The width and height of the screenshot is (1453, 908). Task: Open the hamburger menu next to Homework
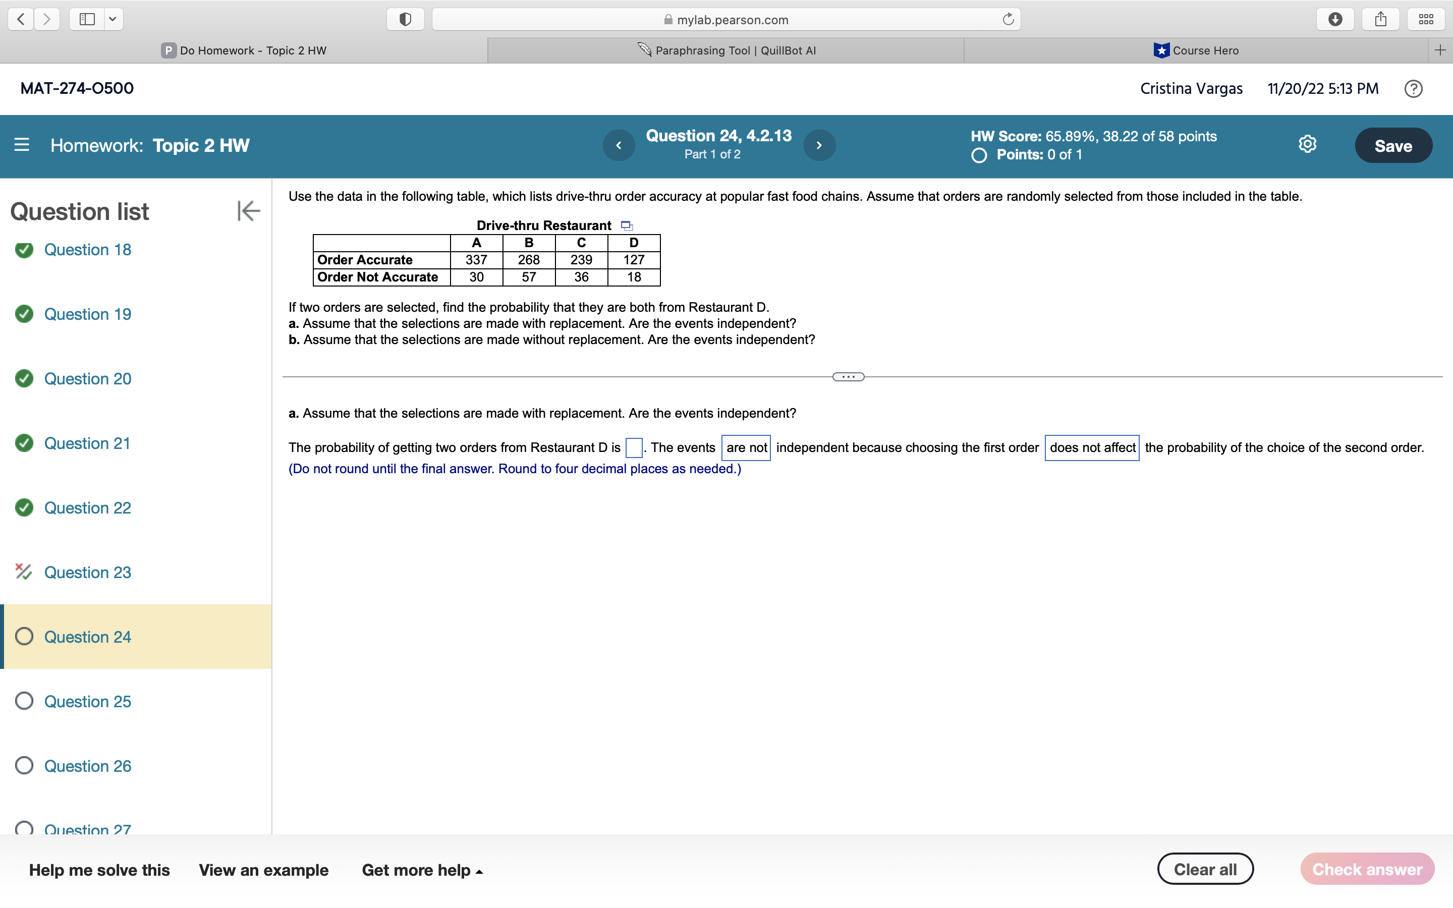tap(22, 145)
